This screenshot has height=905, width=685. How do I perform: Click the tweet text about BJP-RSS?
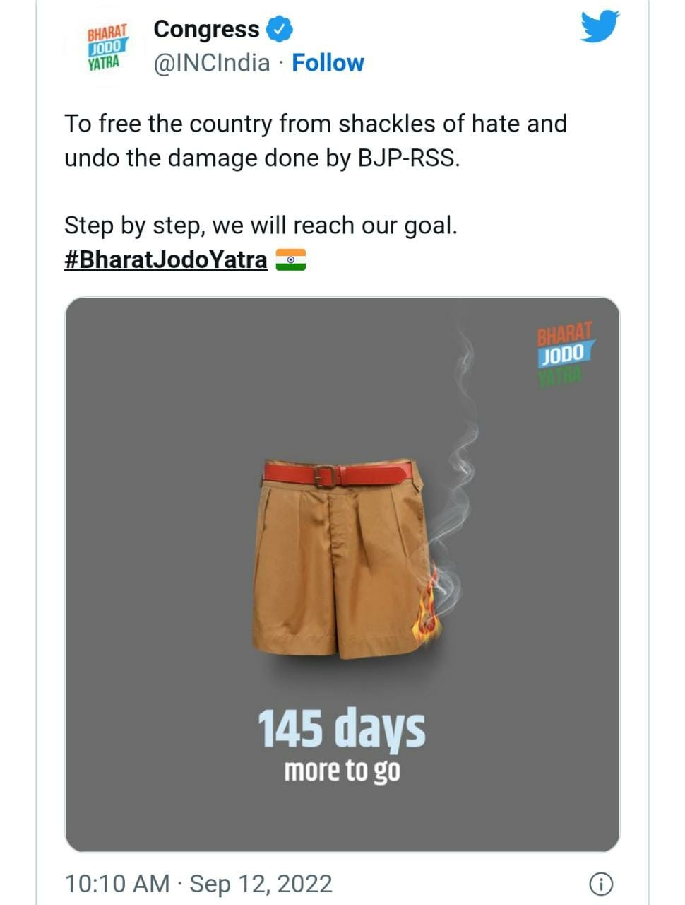pyautogui.click(x=316, y=140)
